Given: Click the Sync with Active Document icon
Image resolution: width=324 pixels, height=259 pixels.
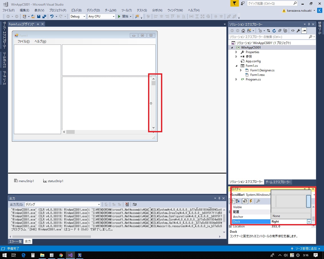Looking at the screenshot, I should [x=268, y=31].
